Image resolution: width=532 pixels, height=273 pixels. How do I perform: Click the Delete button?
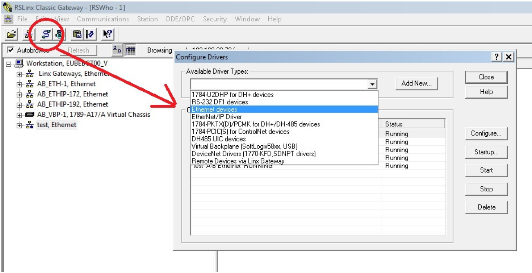tap(486, 207)
